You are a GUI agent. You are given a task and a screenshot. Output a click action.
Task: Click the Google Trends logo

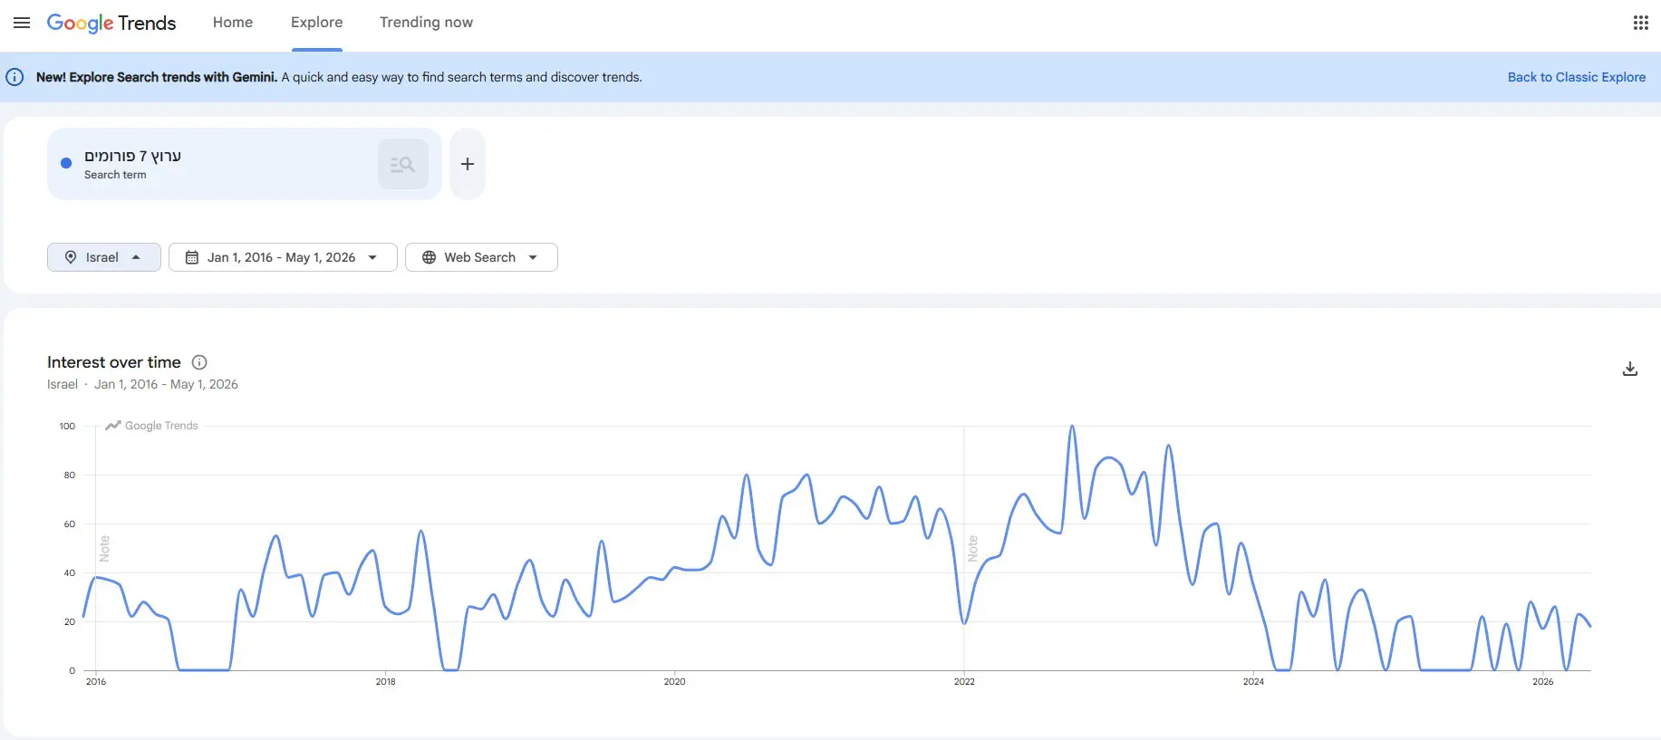point(111,23)
